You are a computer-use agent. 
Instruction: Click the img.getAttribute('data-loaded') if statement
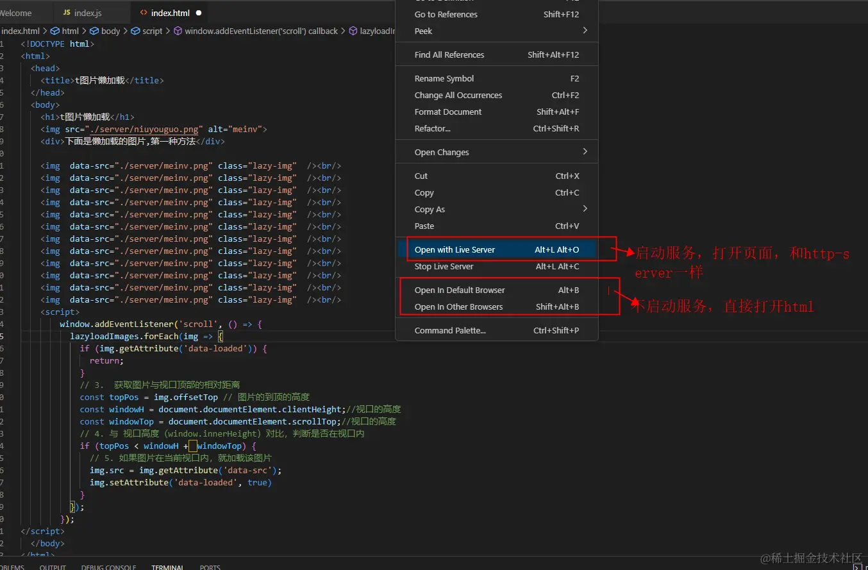tap(173, 348)
